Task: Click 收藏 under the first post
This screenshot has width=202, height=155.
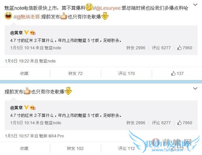Action: pos(24,74)
